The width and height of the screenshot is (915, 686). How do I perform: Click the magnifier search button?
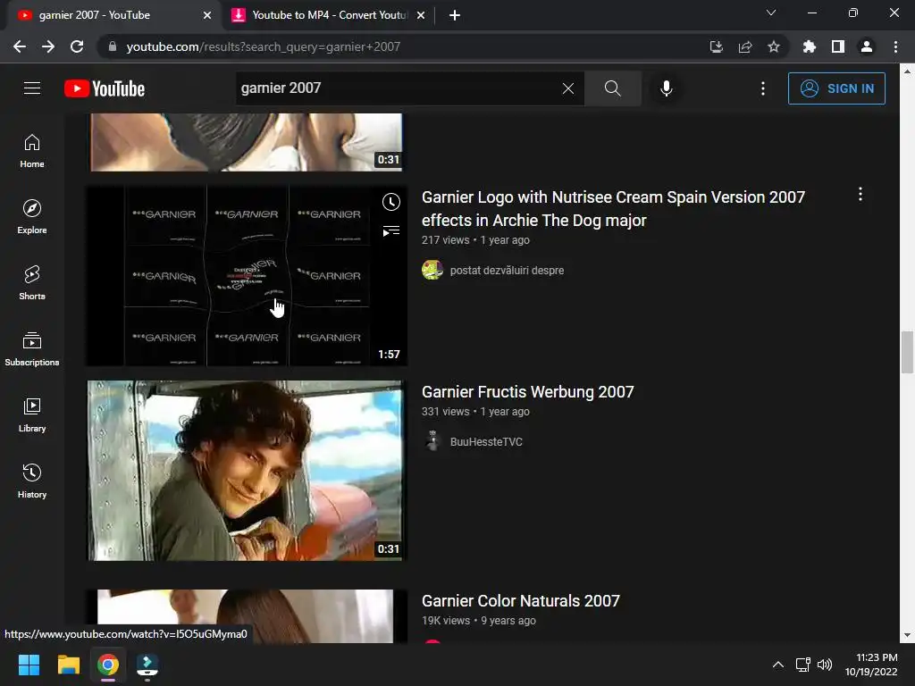coord(612,88)
